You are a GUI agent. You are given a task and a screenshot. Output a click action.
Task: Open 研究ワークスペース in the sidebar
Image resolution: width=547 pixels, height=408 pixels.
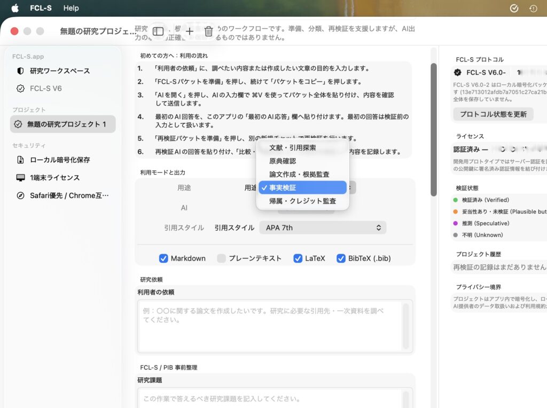[63, 71]
